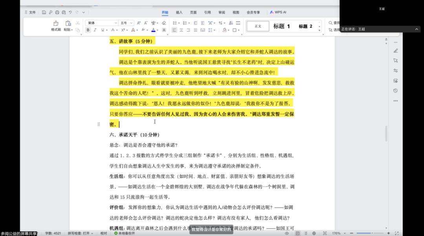Image resolution: width=424 pixels, height=236 pixels.
Task: Click the Paste (粘贴) clipboard icon
Action: click(68, 23)
